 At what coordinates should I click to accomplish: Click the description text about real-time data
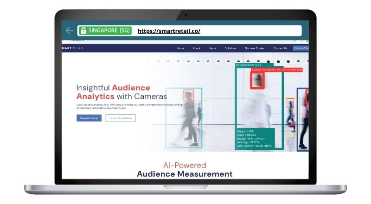129,106
